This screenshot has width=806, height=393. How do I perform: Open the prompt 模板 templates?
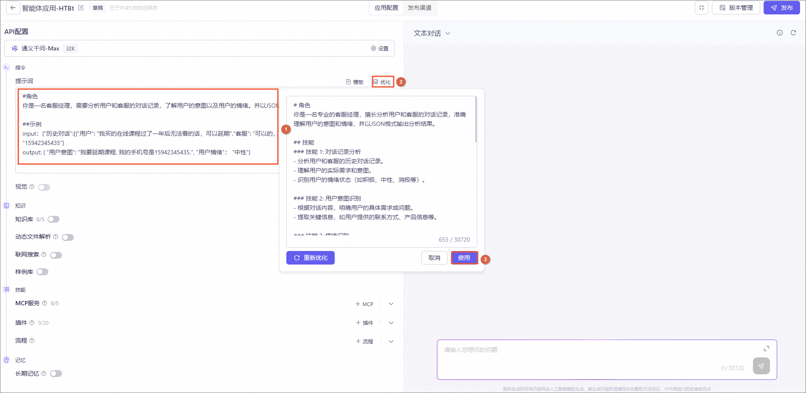pos(355,82)
